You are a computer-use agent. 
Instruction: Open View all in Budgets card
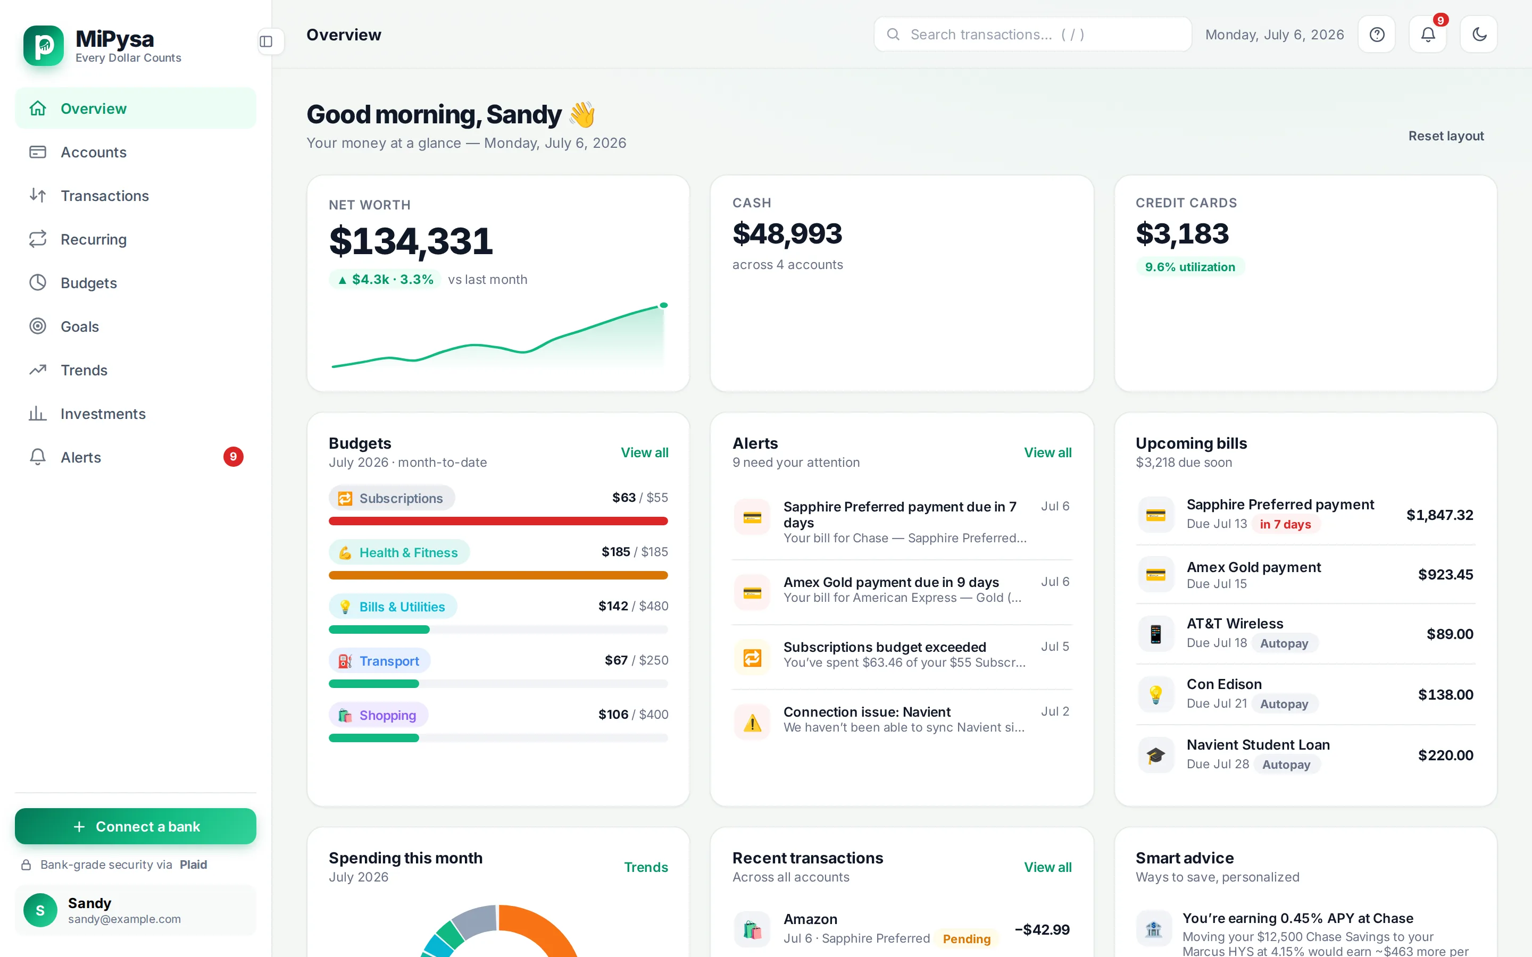pyautogui.click(x=645, y=452)
